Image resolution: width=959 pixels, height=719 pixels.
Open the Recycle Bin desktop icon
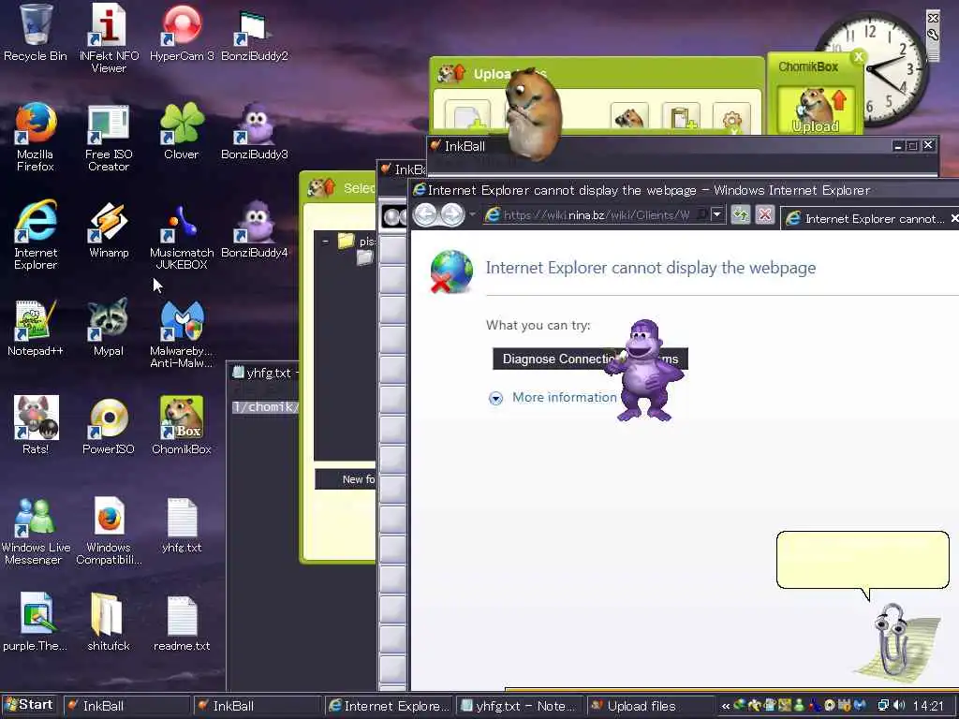(x=35, y=33)
